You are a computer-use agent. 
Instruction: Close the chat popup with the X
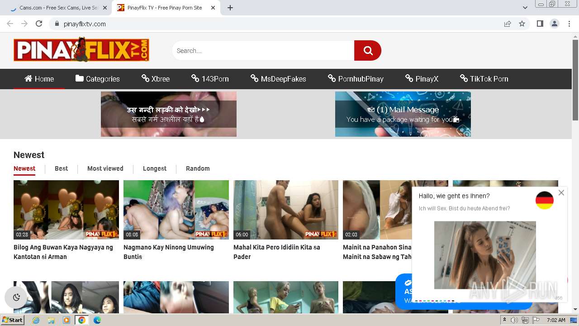(x=561, y=193)
